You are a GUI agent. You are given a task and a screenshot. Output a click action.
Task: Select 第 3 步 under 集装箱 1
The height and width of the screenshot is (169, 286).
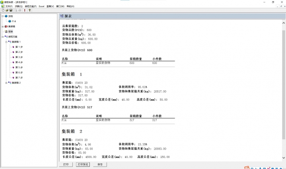(19, 57)
